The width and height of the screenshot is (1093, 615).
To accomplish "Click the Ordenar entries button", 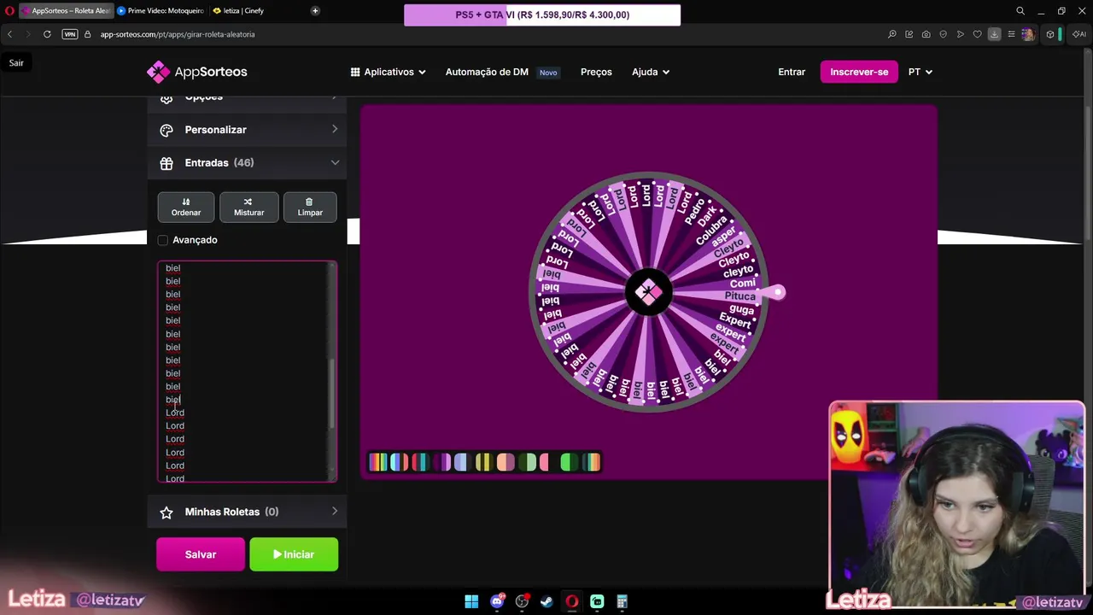I will pyautogui.click(x=186, y=207).
